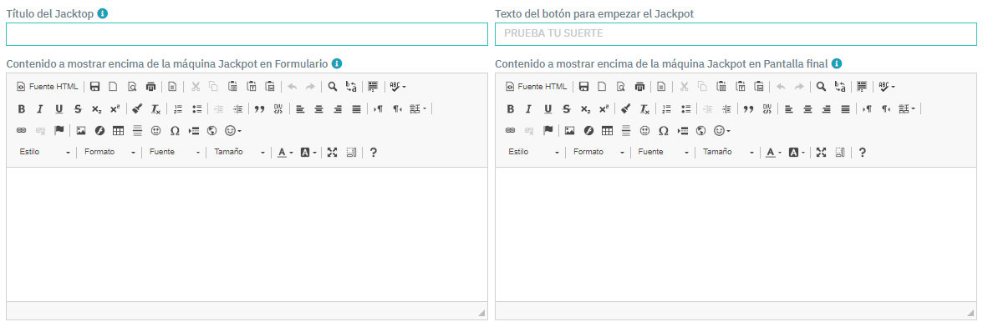Click Paste icon in Formulario editor

coord(232,86)
